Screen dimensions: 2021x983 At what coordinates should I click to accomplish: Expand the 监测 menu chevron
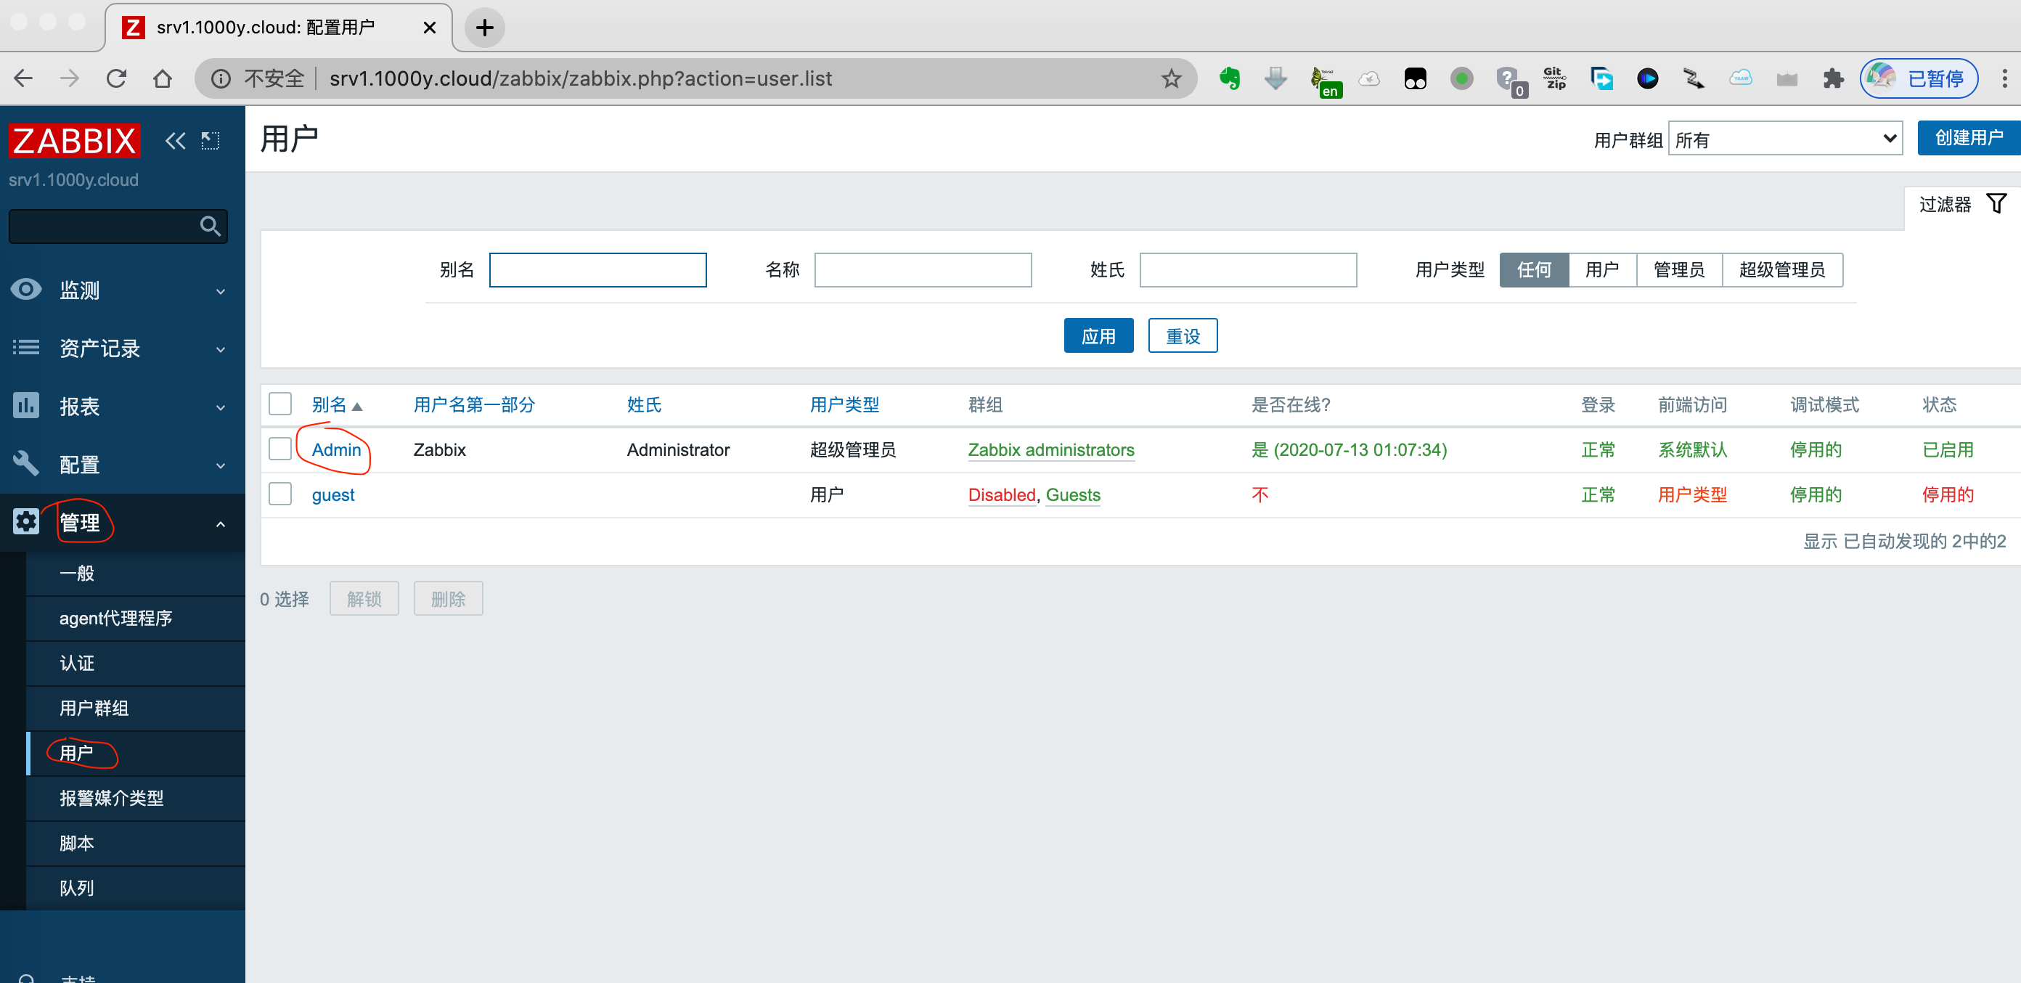coord(221,290)
